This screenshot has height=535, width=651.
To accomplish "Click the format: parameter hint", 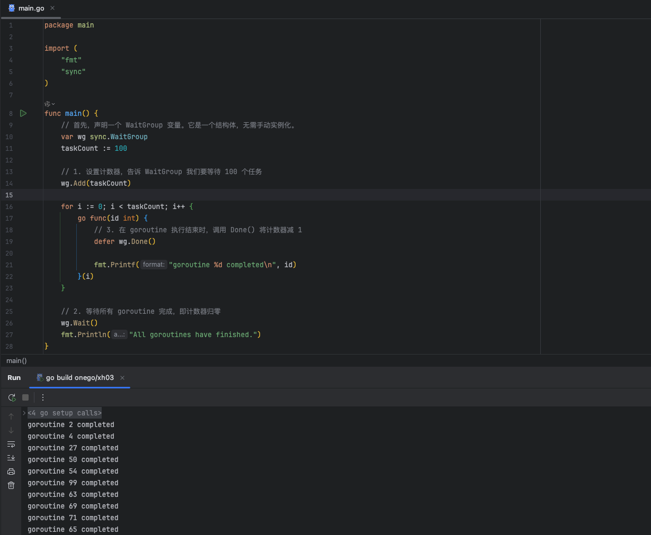I will point(154,265).
